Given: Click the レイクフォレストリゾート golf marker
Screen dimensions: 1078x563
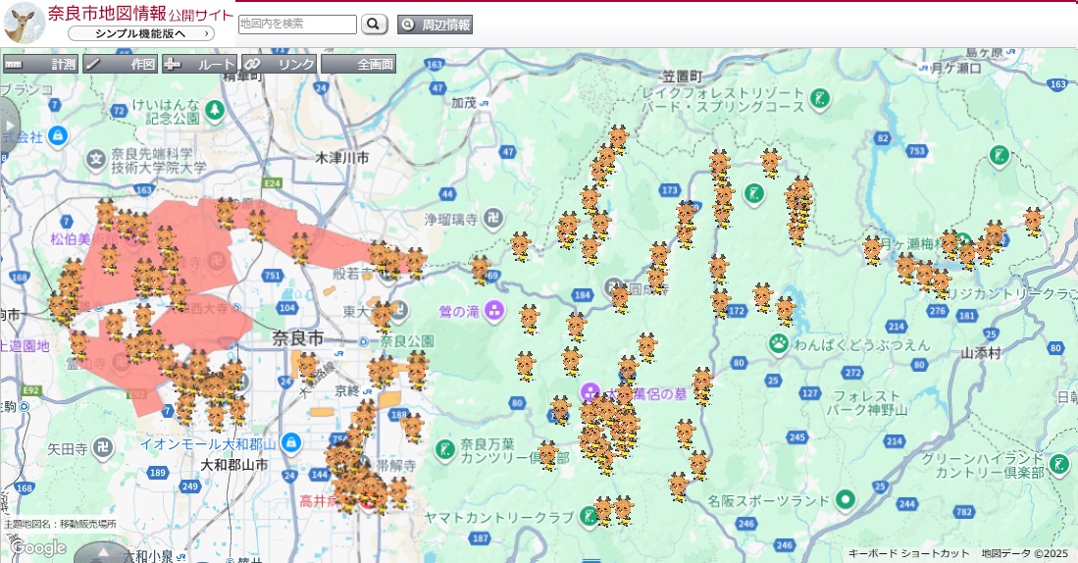Looking at the screenshot, I should (819, 99).
